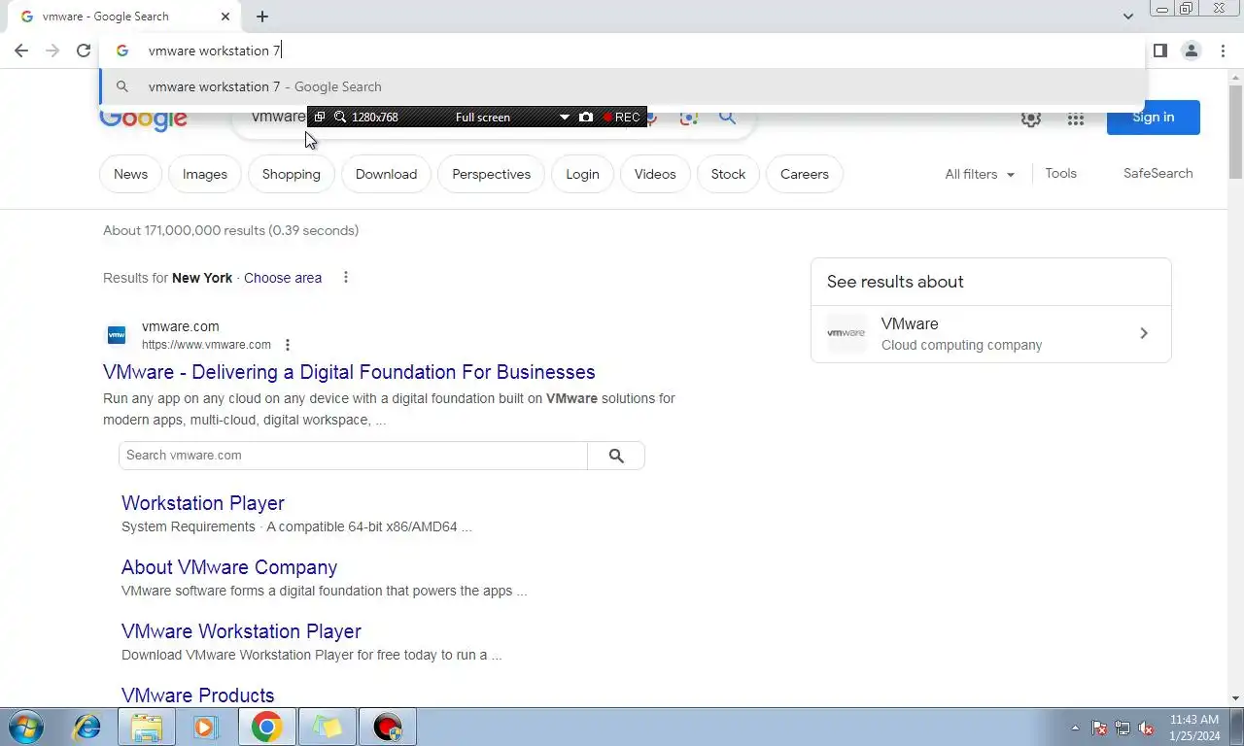The image size is (1244, 746).
Task: Launch Internet Explorer from taskbar
Action: (86, 727)
